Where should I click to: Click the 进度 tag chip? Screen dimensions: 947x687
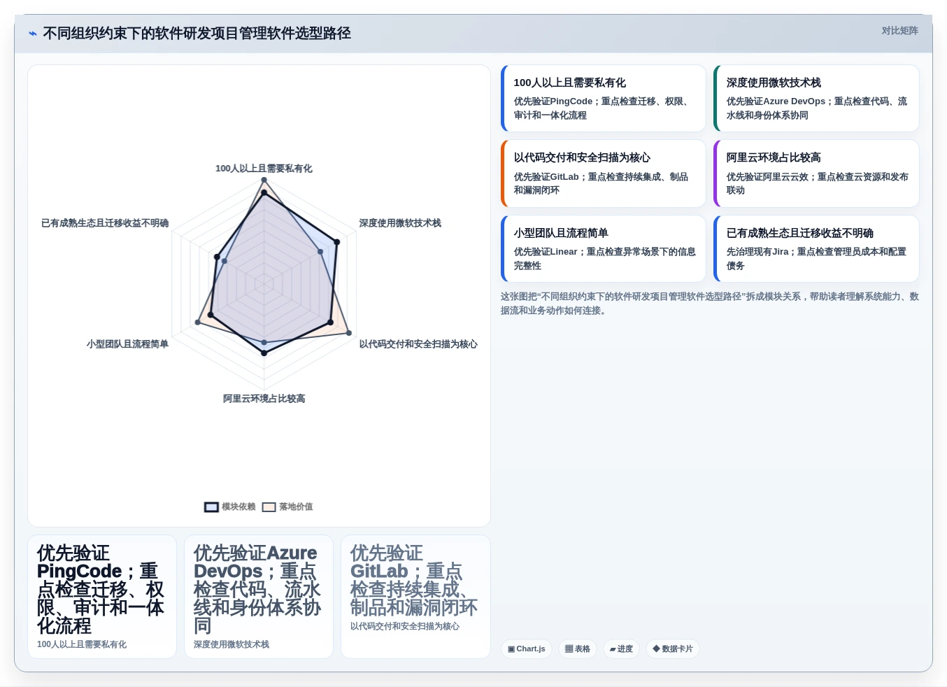pos(621,649)
